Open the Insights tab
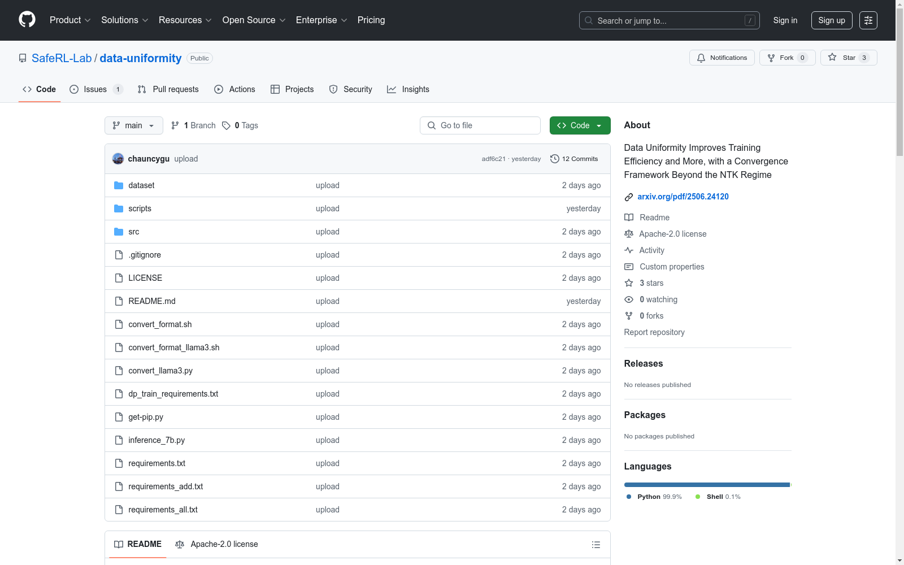904x565 pixels. [x=408, y=89]
